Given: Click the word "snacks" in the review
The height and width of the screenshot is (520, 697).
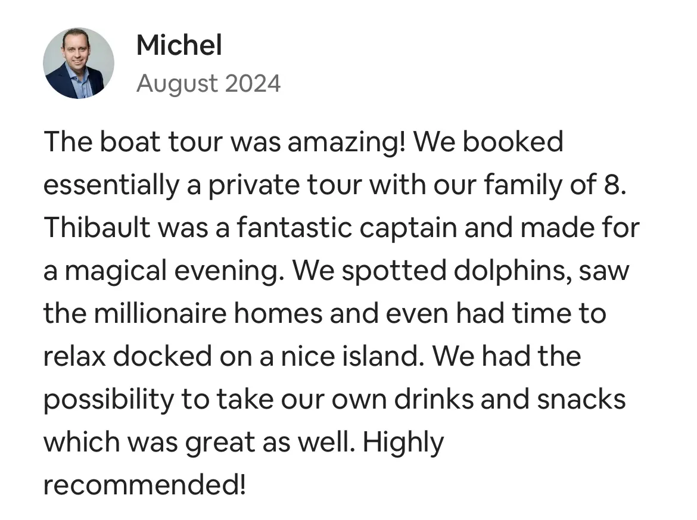Looking at the screenshot, I should pyautogui.click(x=581, y=399).
